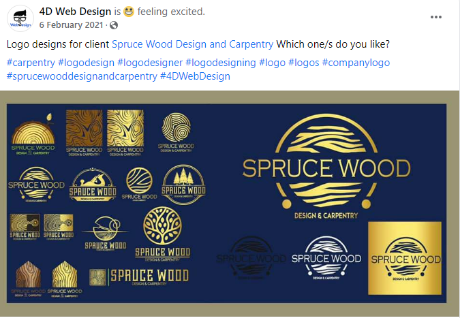Click the #logos hashtag

[x=304, y=63]
